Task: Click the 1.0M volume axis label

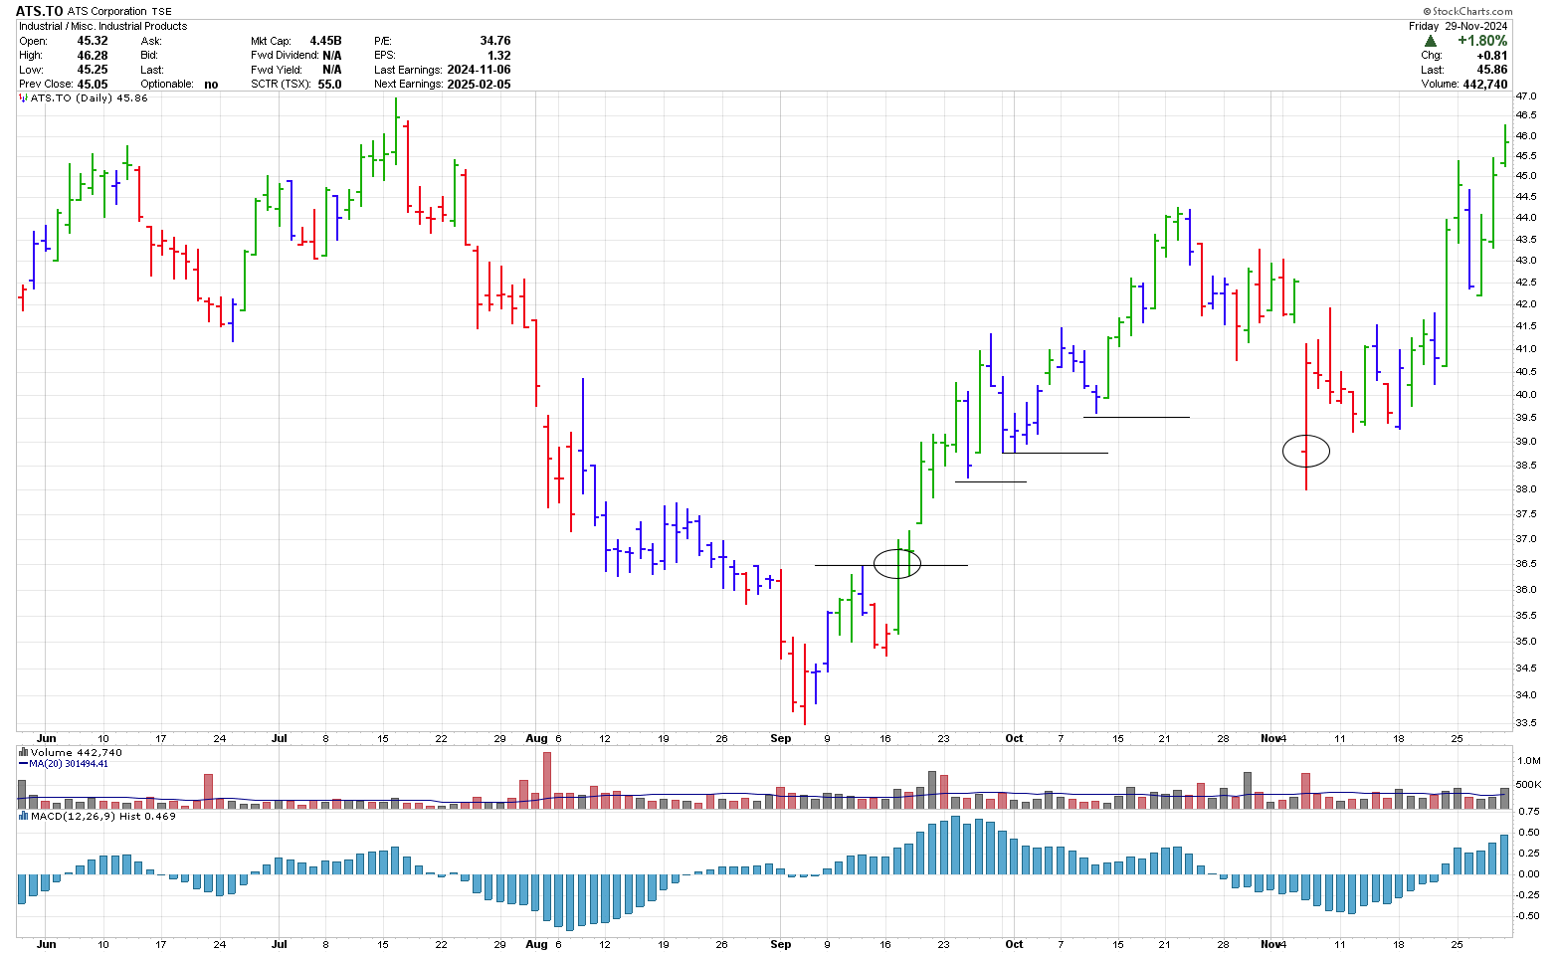Action: pos(1528,761)
